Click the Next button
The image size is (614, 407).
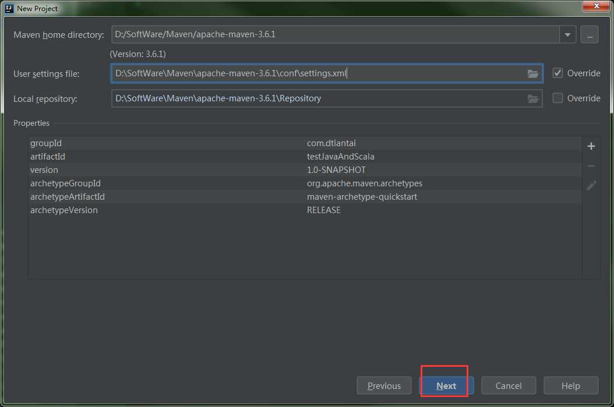(446, 386)
